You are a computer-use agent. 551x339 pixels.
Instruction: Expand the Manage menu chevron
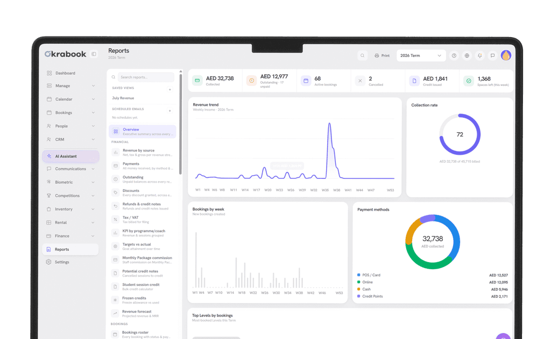[x=93, y=86]
